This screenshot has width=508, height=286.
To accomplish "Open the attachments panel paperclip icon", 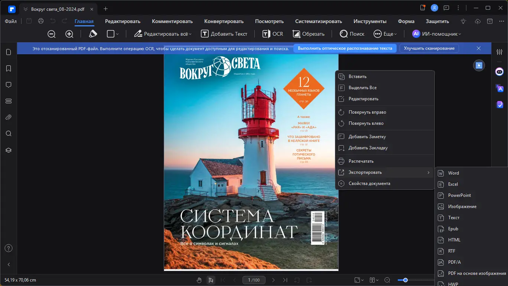I will tap(9, 117).
